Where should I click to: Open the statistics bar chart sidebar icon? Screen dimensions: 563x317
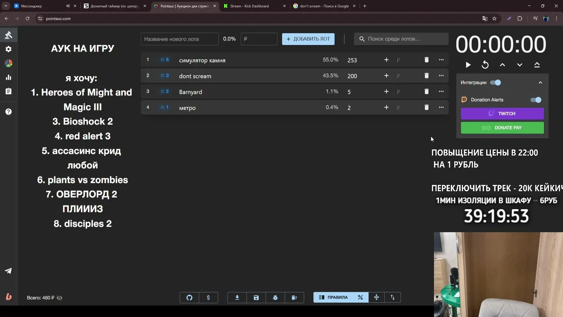click(8, 77)
